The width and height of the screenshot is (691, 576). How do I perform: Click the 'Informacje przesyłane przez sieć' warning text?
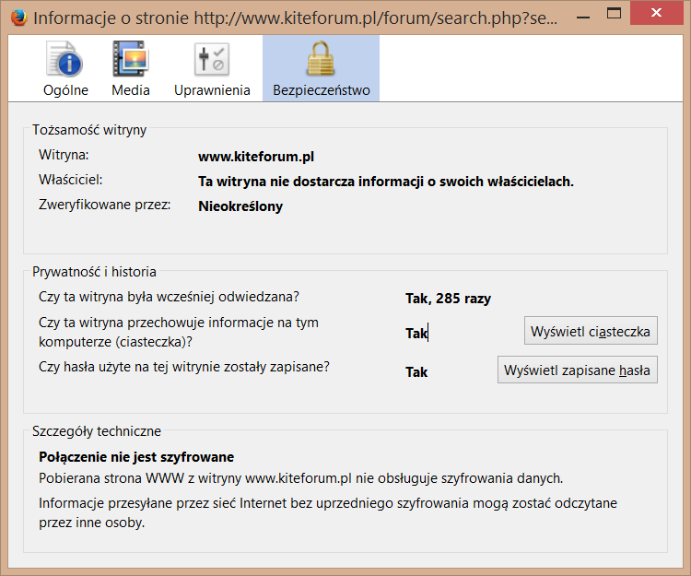pos(328,512)
